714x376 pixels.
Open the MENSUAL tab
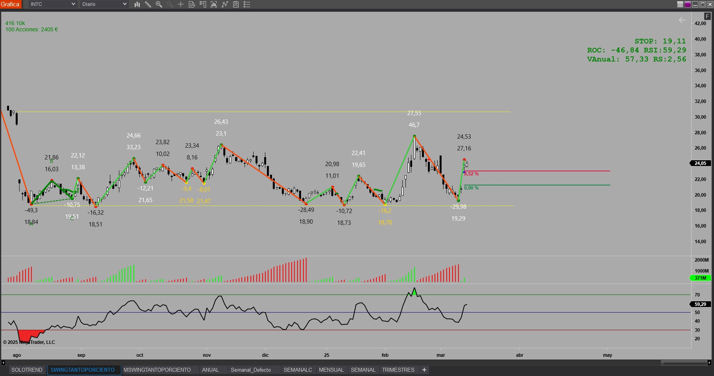click(331, 370)
